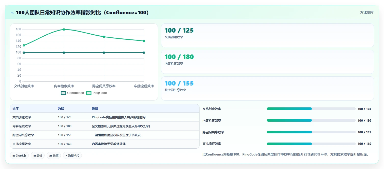Image resolution: width=384 pixels, height=169 pixels.
Task: Click the 文档创建效率 table row name
Action: click(22, 117)
